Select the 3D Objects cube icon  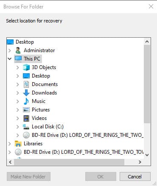coord(26,67)
